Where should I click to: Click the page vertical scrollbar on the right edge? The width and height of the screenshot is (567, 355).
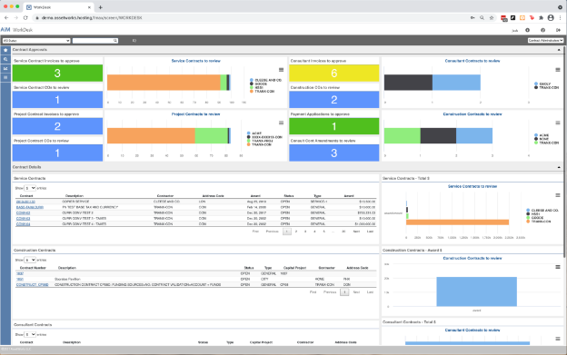[x=564, y=152]
